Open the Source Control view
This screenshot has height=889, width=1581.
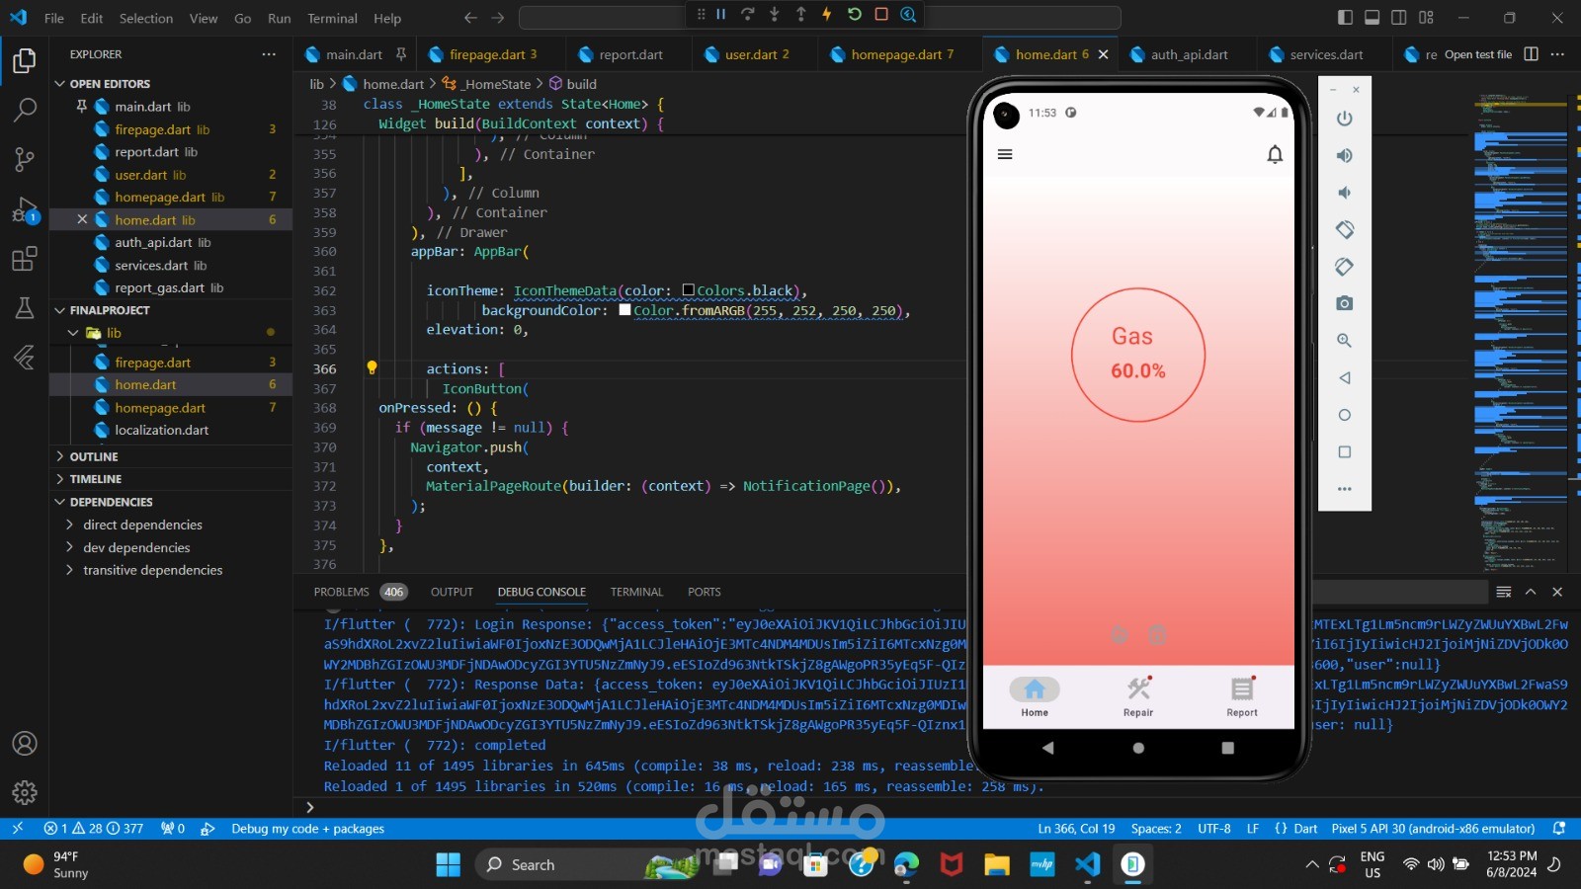25,159
